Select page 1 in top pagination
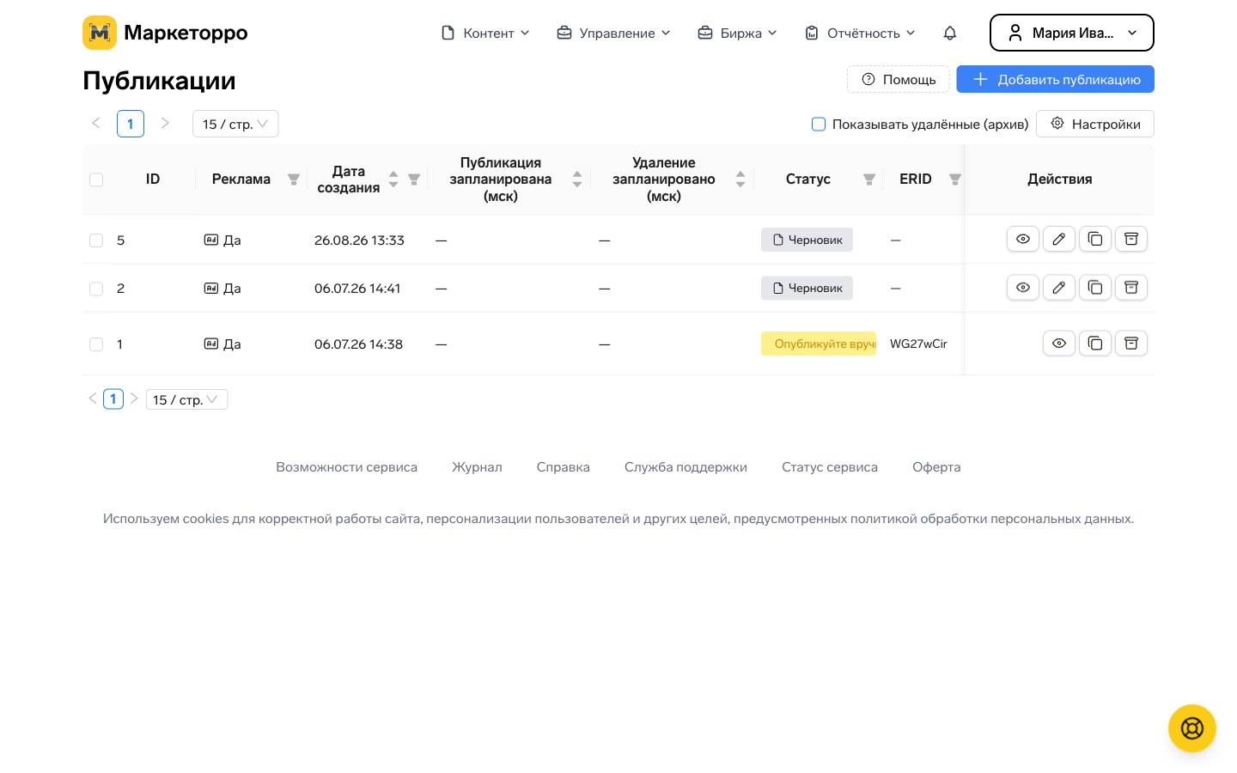 (131, 124)
